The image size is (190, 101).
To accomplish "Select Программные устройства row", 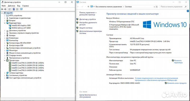I will (19, 58).
